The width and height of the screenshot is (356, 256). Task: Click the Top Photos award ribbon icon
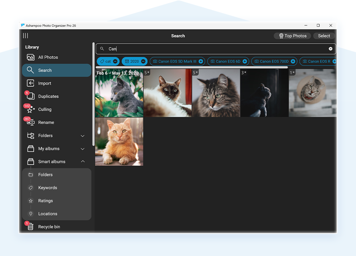point(281,36)
